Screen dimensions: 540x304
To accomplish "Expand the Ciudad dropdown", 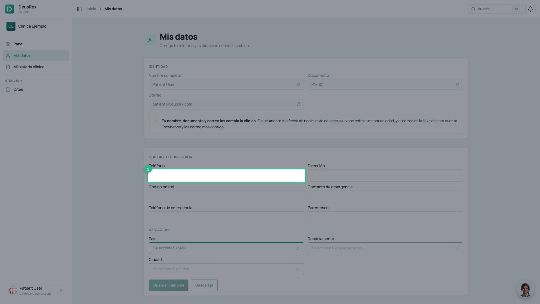I will [x=226, y=269].
